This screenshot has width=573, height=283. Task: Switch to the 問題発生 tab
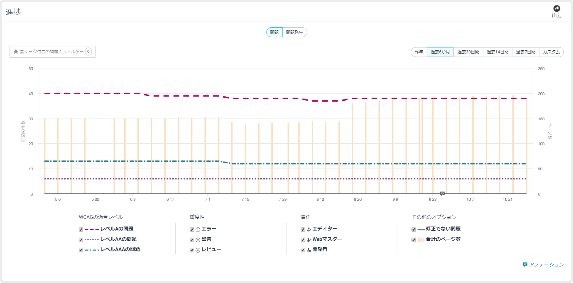click(295, 32)
